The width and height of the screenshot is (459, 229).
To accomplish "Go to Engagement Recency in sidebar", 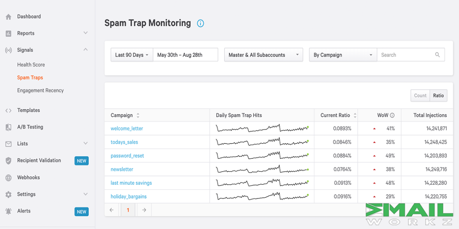I will [40, 90].
